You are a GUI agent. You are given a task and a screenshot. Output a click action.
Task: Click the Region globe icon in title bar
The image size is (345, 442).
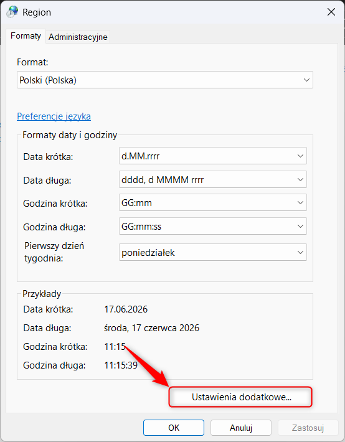click(12, 12)
